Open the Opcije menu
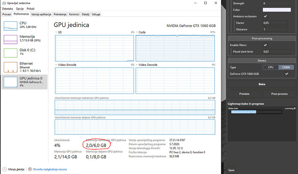The width and height of the screenshot is (298, 174). [20, 9]
